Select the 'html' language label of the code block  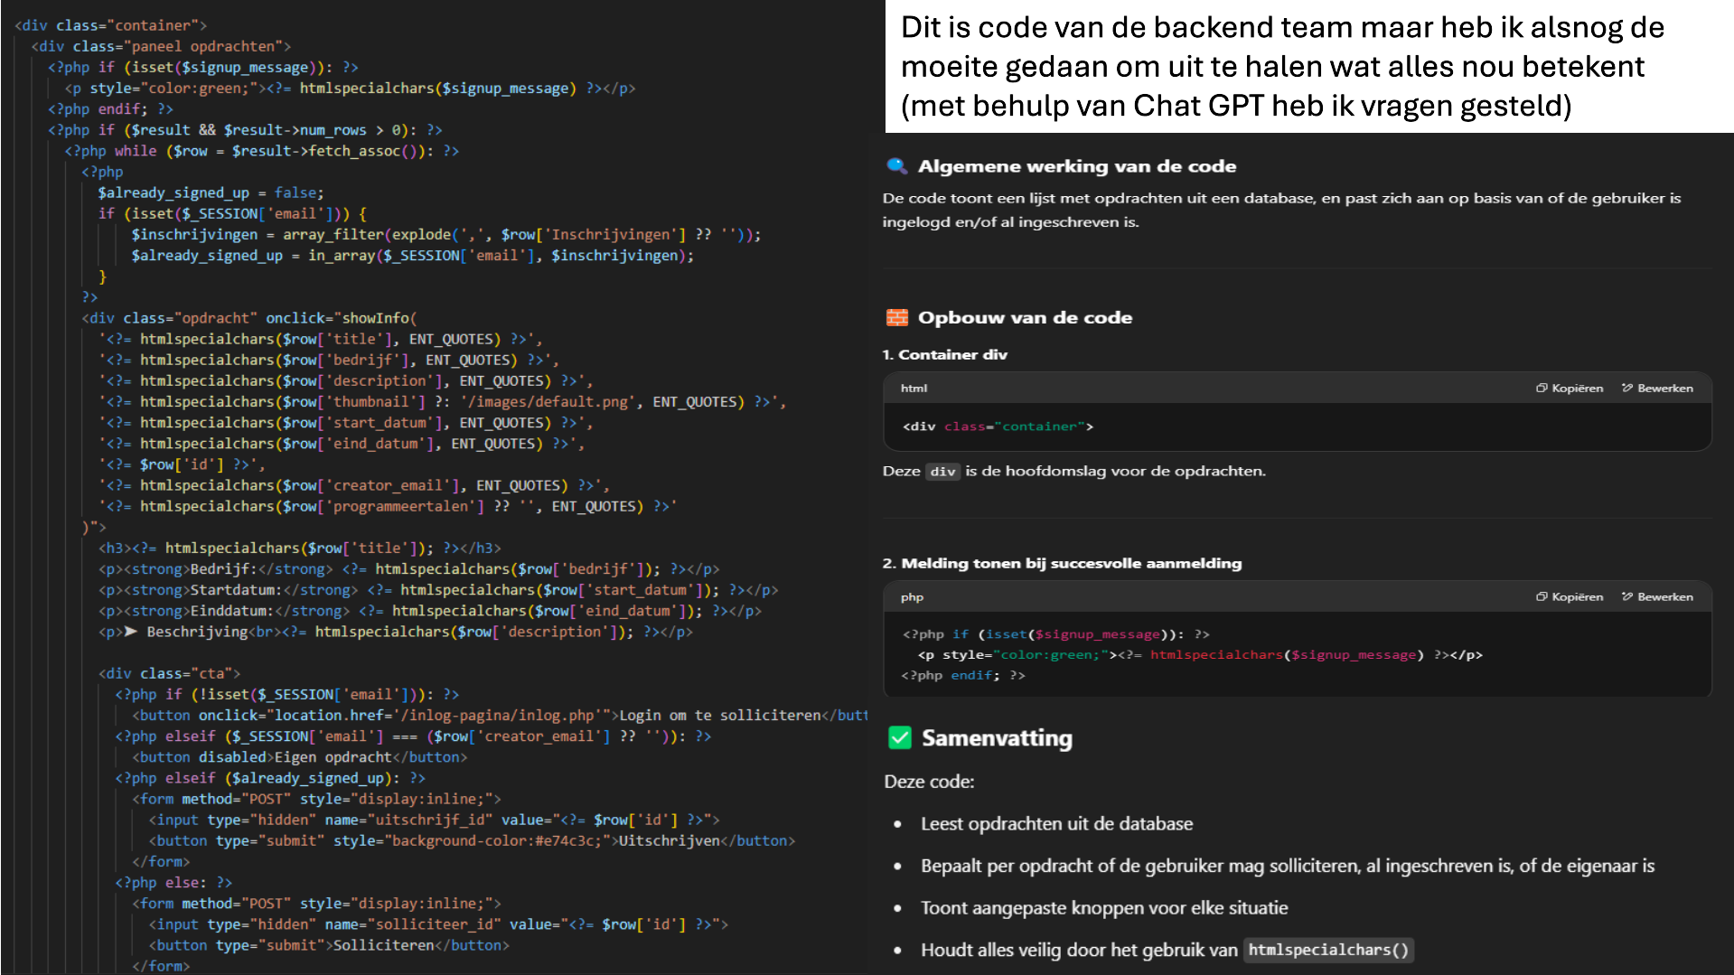(914, 389)
